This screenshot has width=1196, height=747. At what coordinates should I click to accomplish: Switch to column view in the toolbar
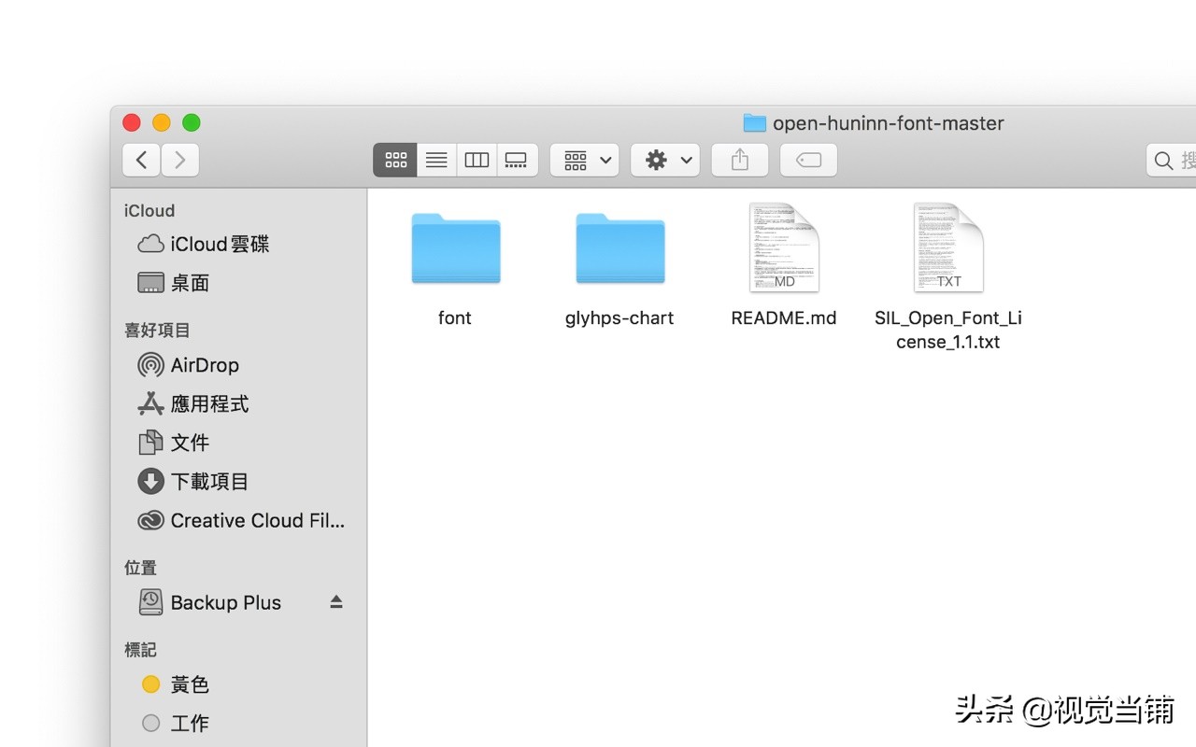coord(477,159)
